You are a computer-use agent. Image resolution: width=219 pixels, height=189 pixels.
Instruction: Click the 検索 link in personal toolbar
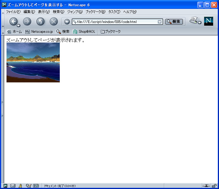[x=63, y=32]
